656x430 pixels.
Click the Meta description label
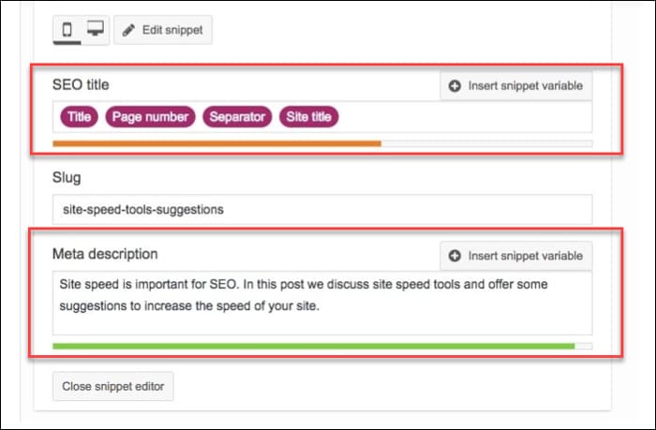(105, 254)
